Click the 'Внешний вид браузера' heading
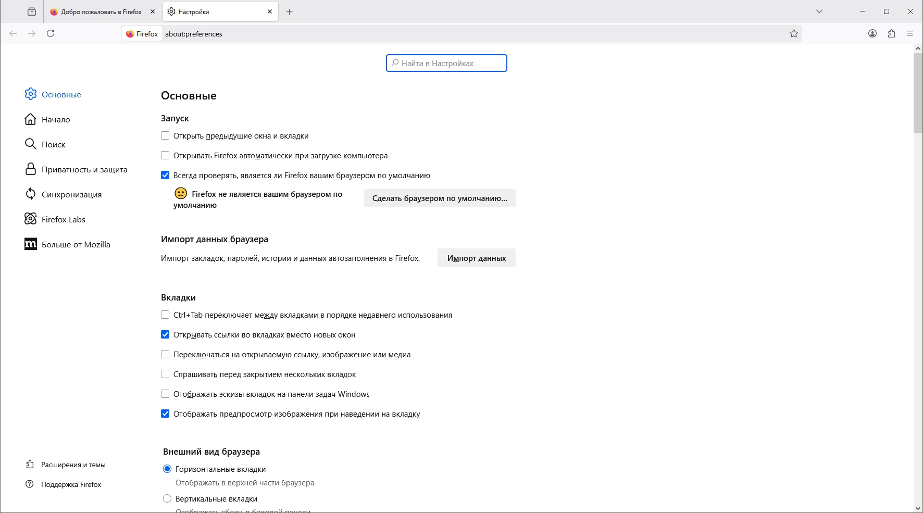The width and height of the screenshot is (923, 513). (211, 452)
